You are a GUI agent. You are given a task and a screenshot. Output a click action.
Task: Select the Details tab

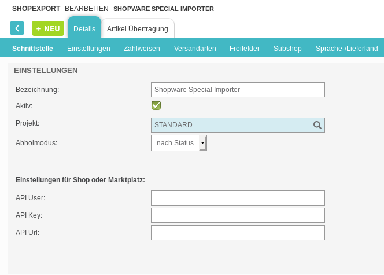click(84, 29)
